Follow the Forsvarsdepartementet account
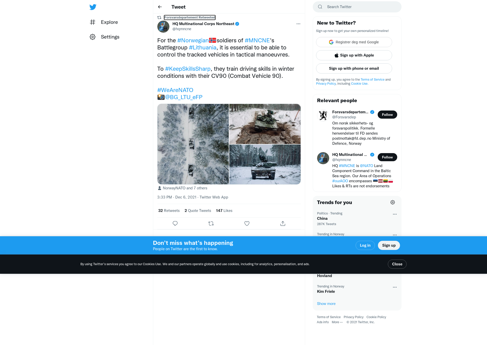487x345 pixels. [x=387, y=115]
